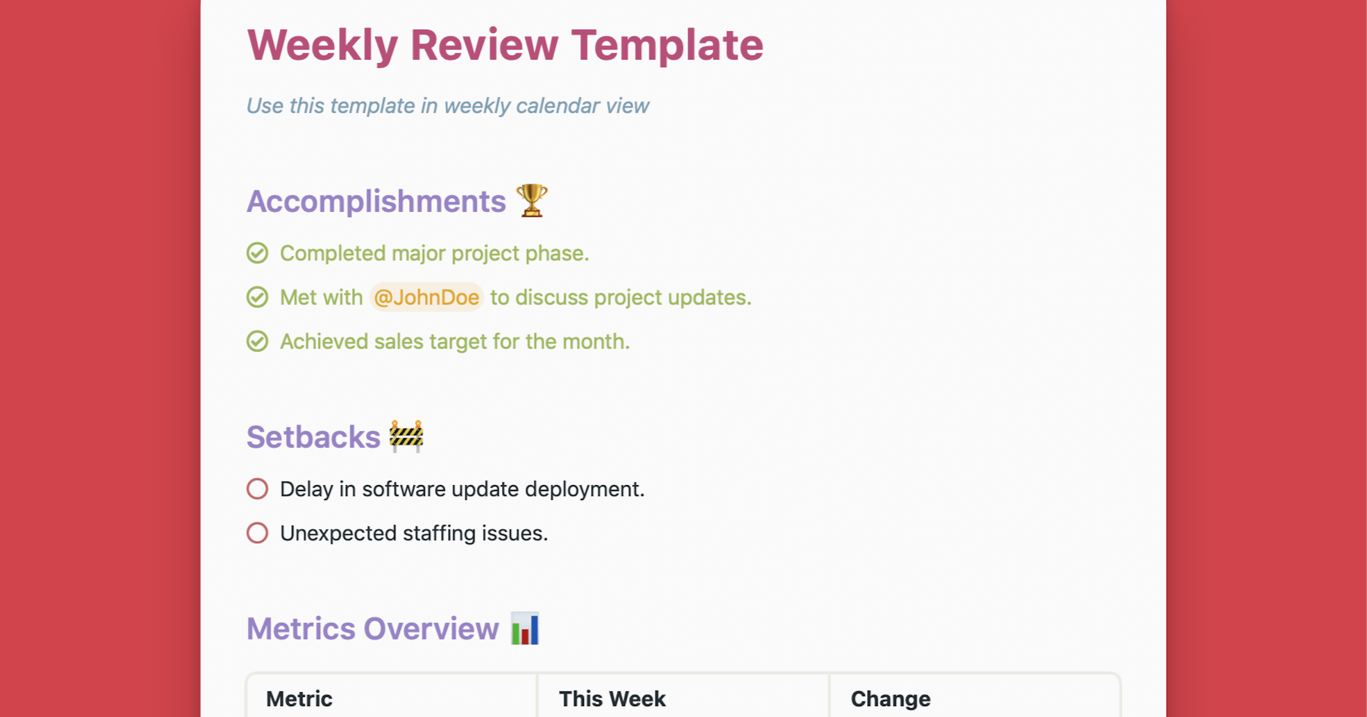Click the Accomplishments heading text
The width and height of the screenshot is (1367, 717).
coord(376,201)
